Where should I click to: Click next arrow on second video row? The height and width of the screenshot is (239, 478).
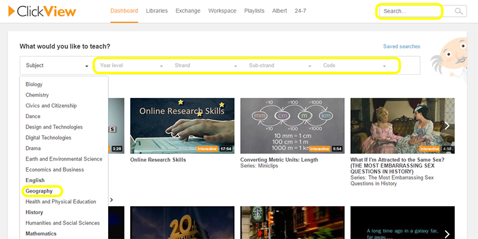click(x=446, y=234)
